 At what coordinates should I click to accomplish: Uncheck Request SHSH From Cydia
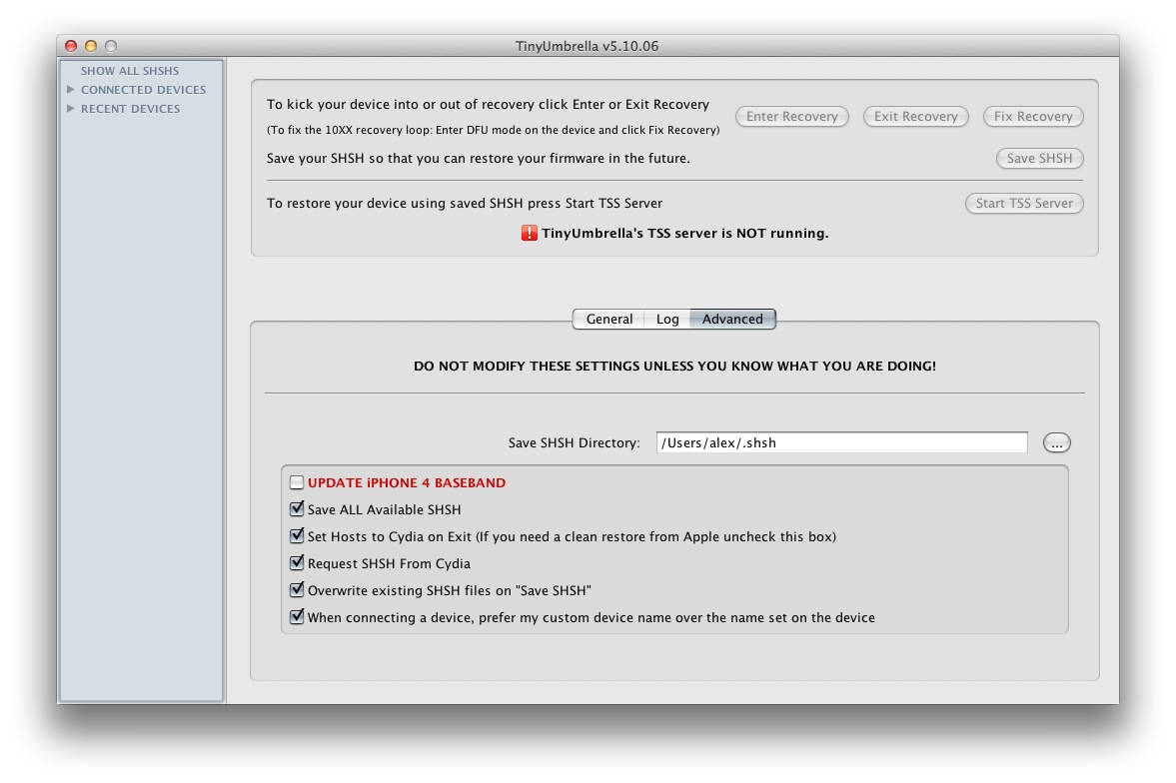tap(297, 563)
